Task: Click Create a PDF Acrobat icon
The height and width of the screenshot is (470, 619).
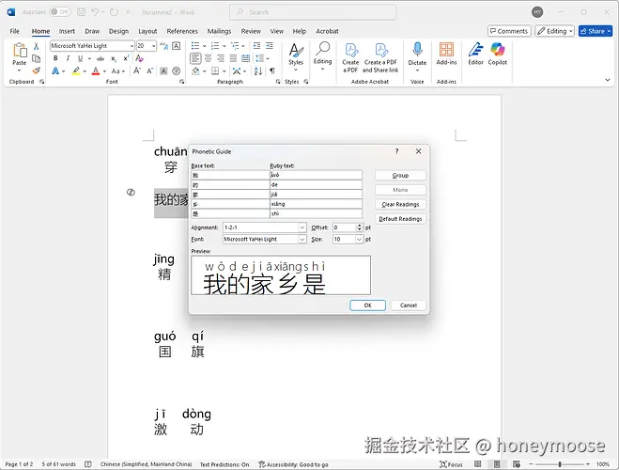Action: tap(350, 57)
